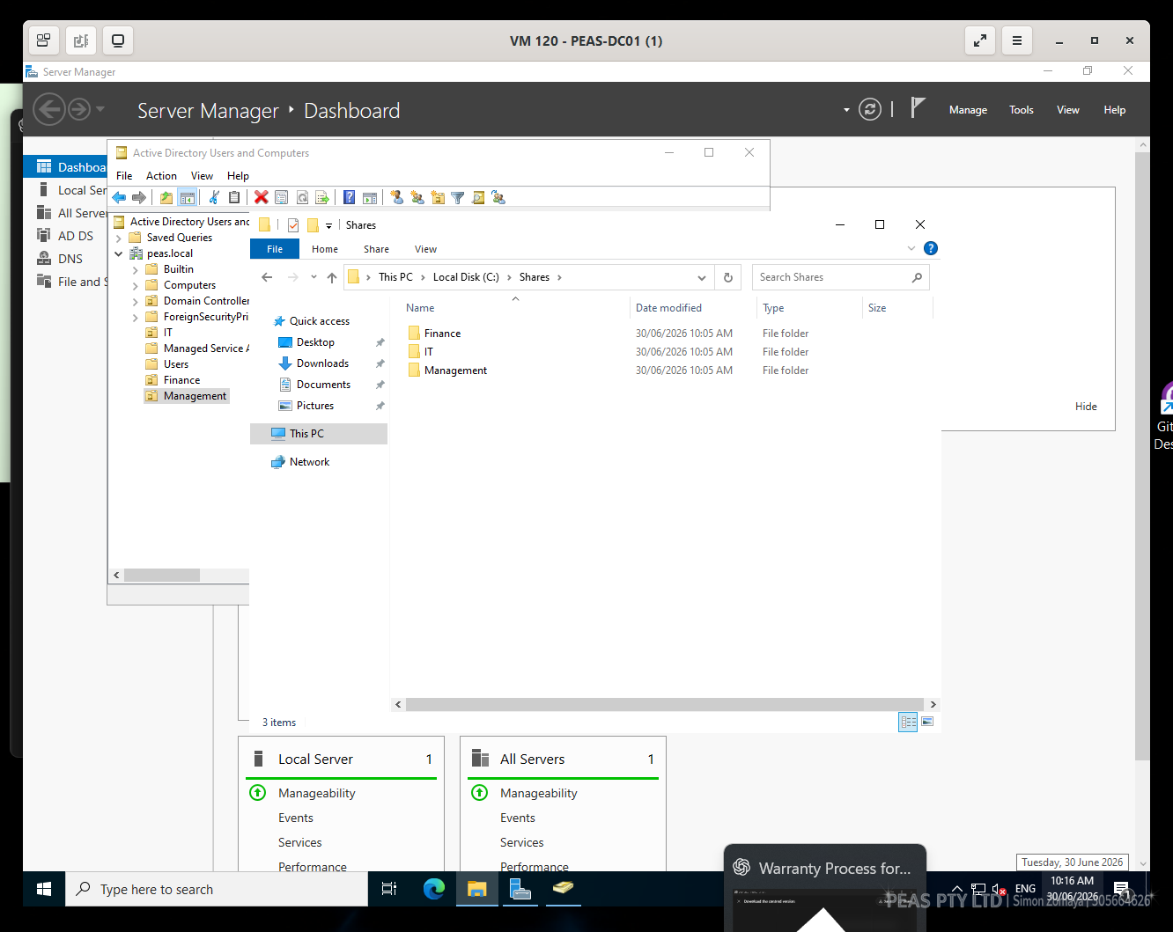Open the Tools menu in Server Manager
This screenshot has width=1173, height=932.
tap(1022, 110)
